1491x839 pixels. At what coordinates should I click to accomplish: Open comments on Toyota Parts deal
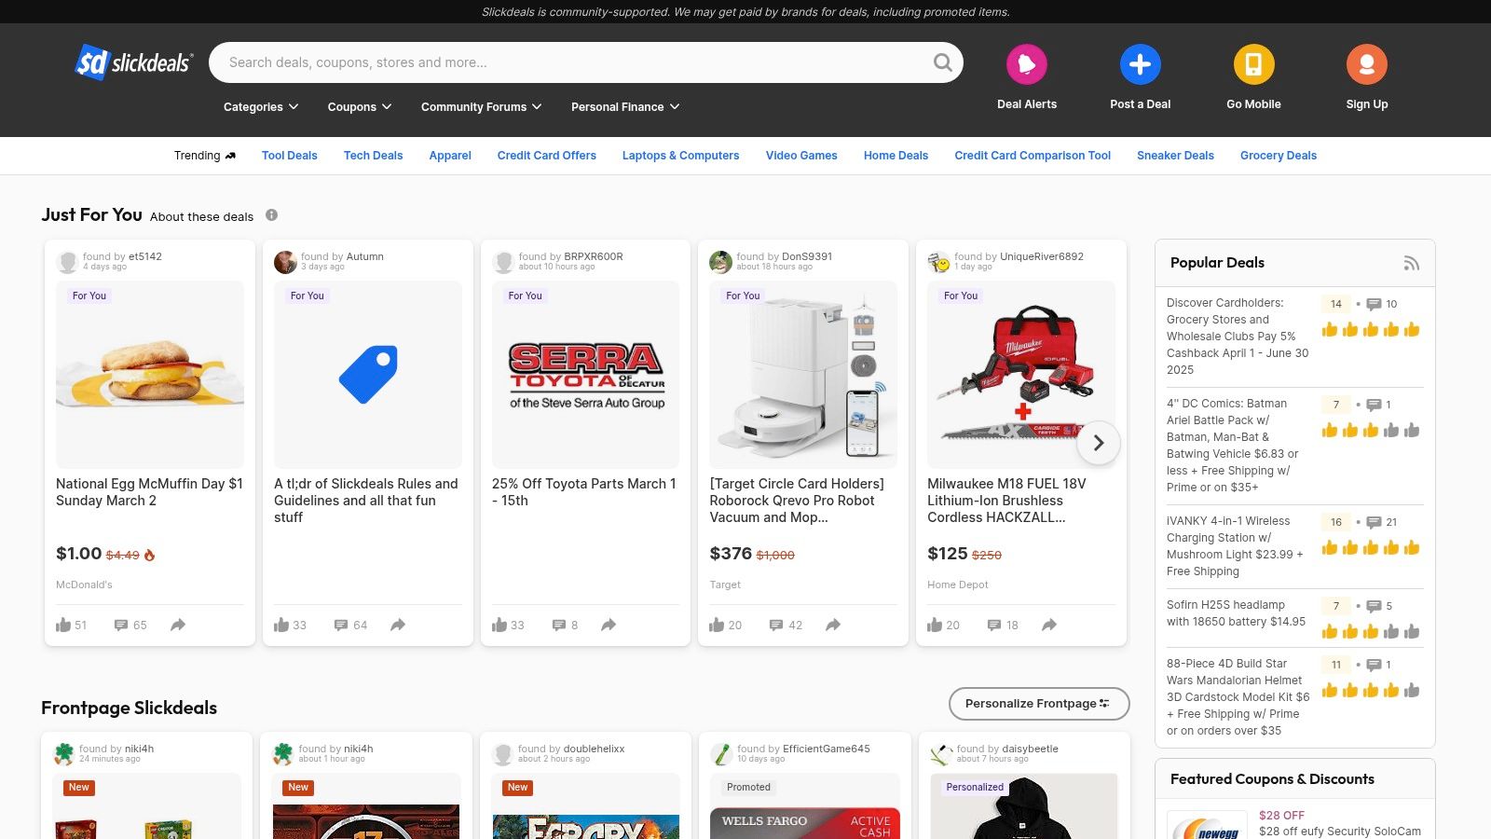(x=559, y=626)
